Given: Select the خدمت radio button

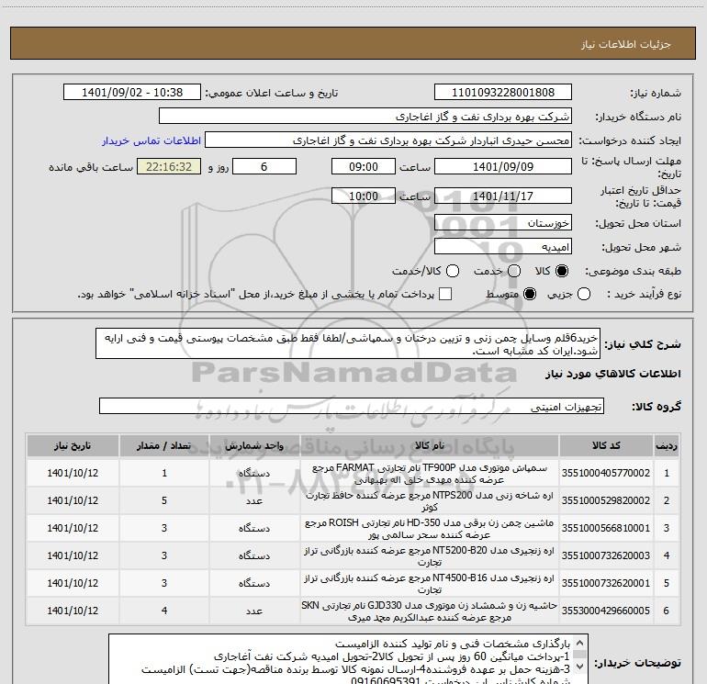Looking at the screenshot, I should (x=514, y=271).
